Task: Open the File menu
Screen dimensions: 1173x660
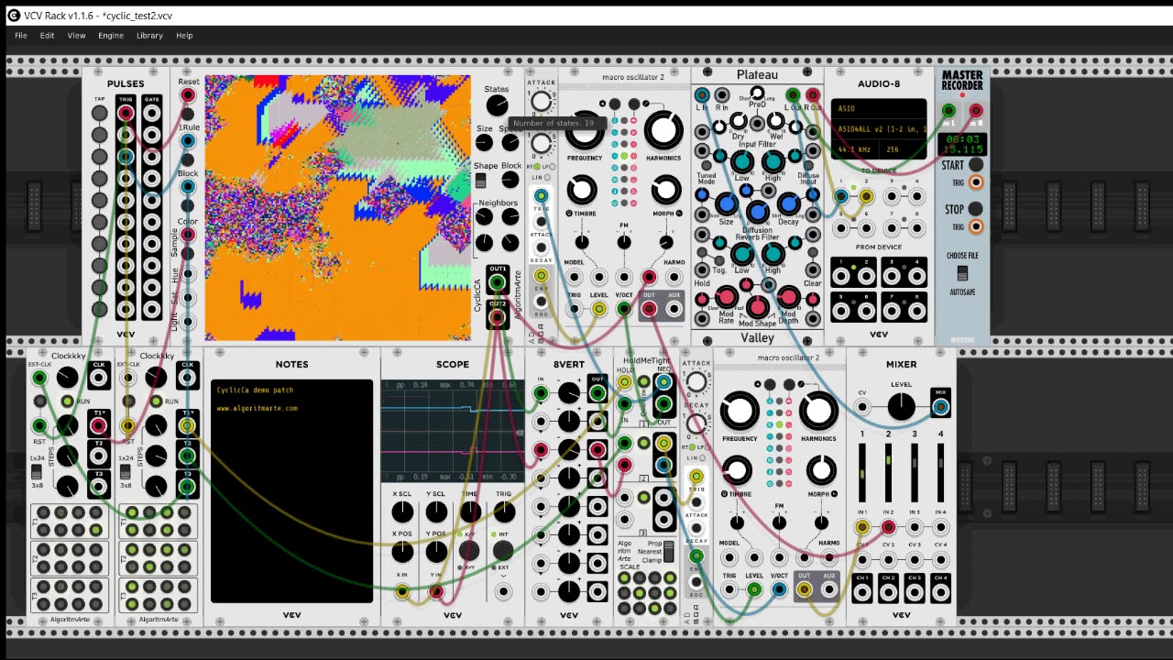Action: 20,36
